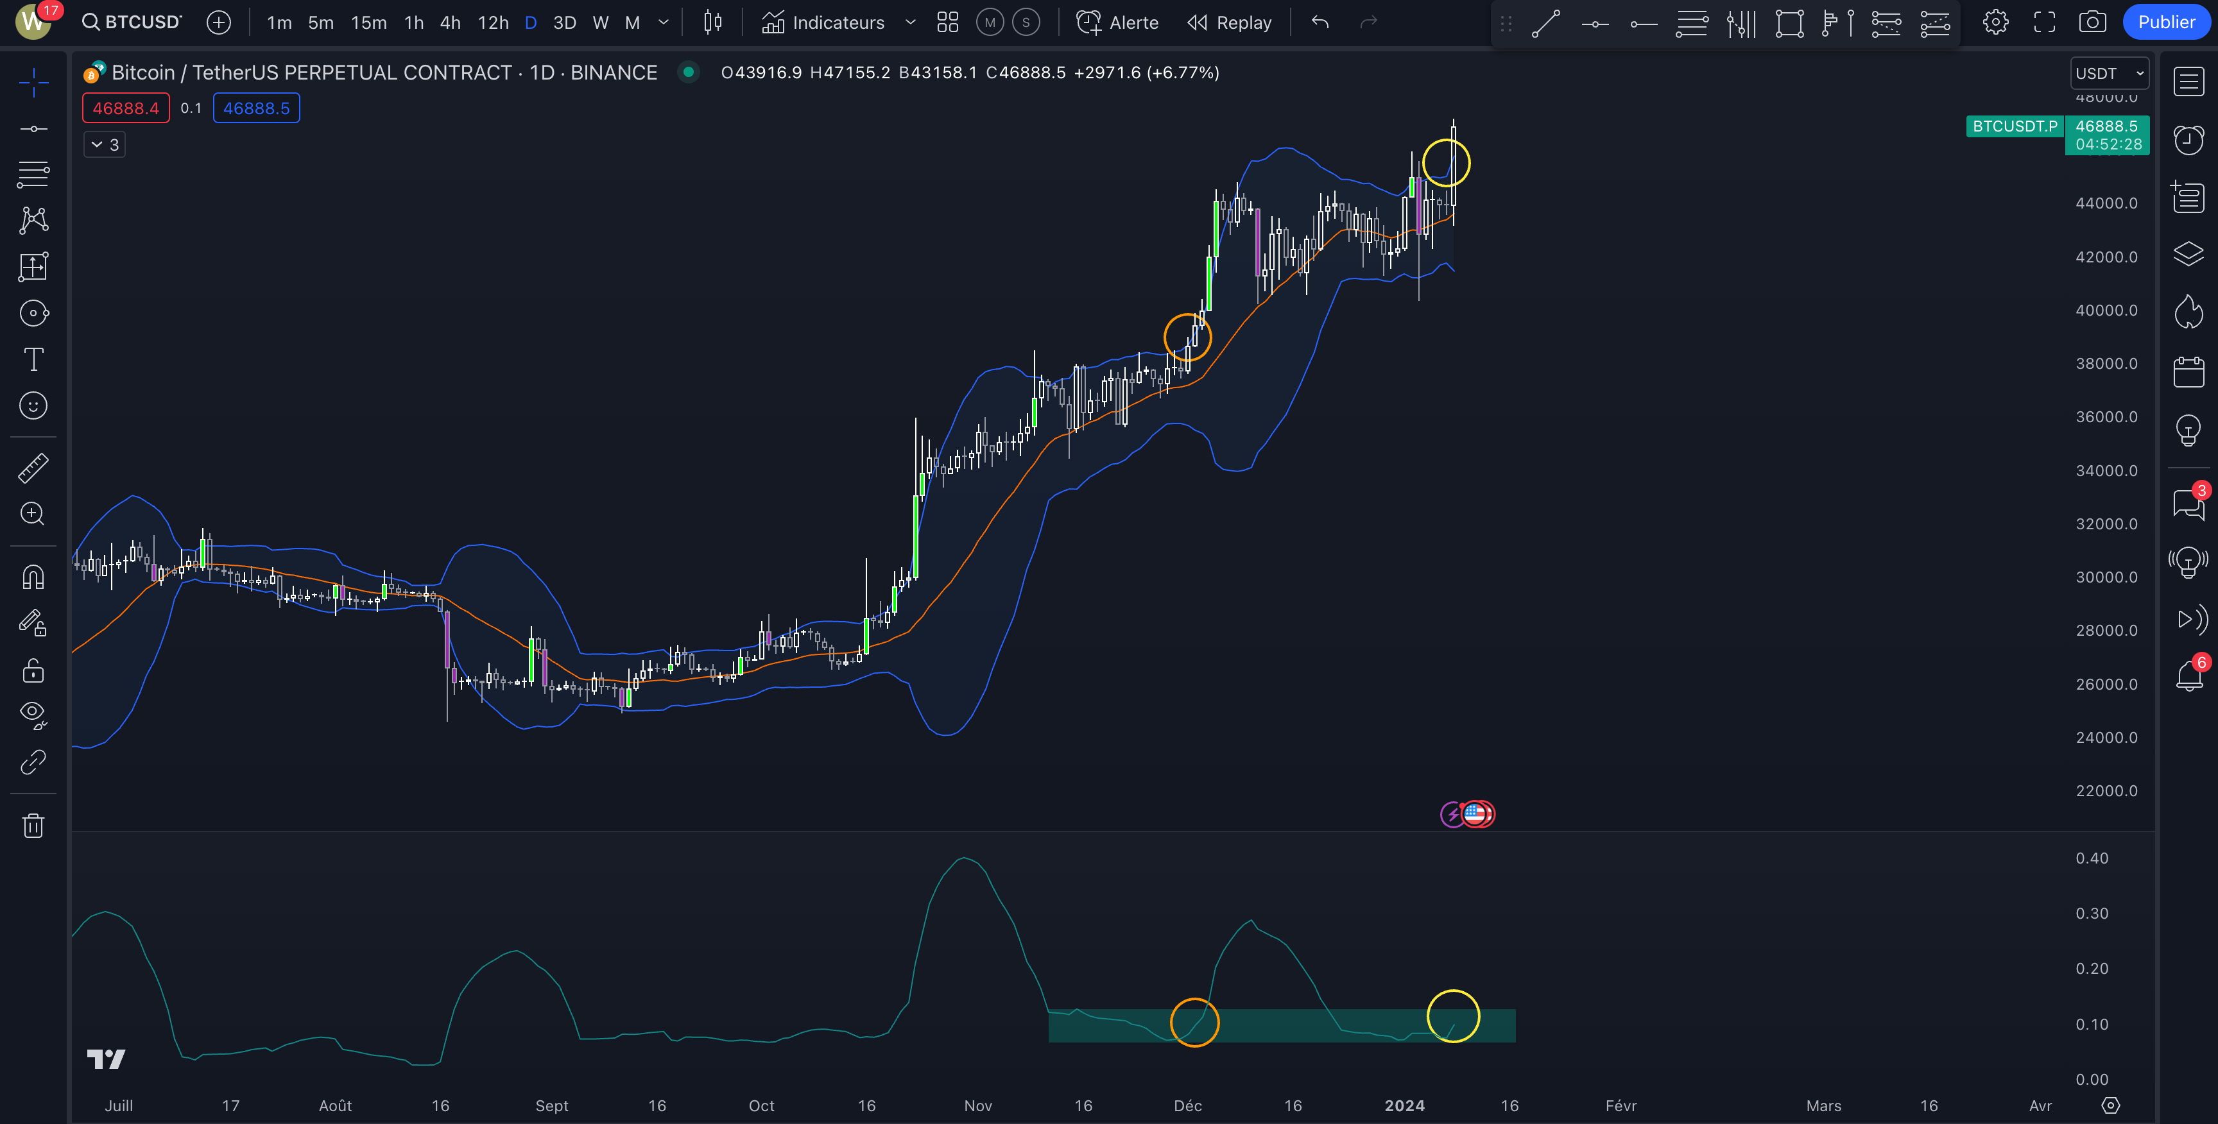Open the ideas lightbulb panel
The width and height of the screenshot is (2218, 1124).
[2188, 429]
